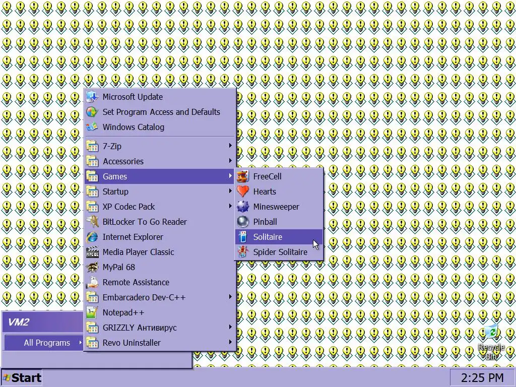The width and height of the screenshot is (516, 387).
Task: Click Set Program Access and Defaults text
Action: (x=161, y=112)
